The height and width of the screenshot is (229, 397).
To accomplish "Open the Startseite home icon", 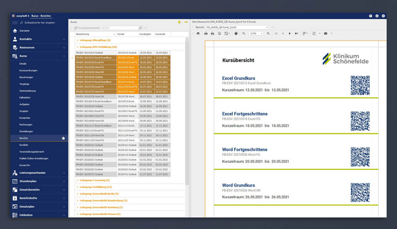I will pyautogui.click(x=15, y=31).
